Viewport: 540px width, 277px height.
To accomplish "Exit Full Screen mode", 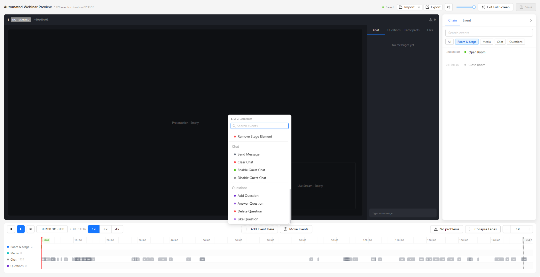I will coord(495,7).
